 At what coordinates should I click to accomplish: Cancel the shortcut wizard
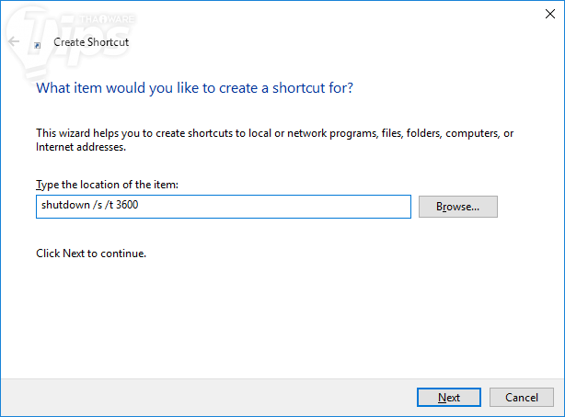(522, 397)
